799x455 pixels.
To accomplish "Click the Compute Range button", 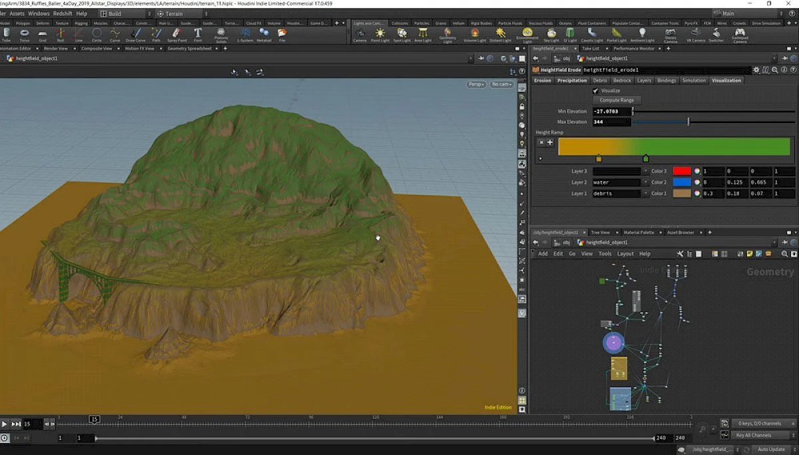I will [617, 100].
